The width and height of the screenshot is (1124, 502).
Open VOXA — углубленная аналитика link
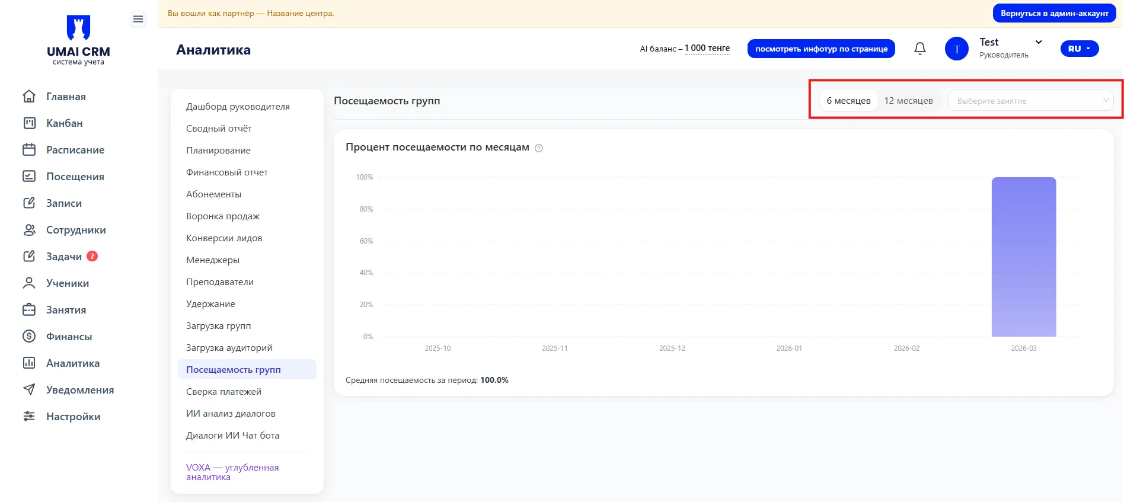(232, 472)
